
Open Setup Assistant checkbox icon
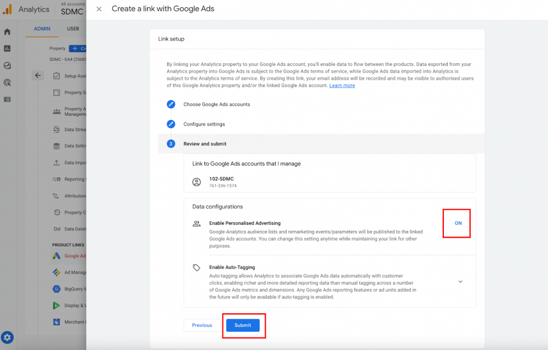click(x=56, y=76)
